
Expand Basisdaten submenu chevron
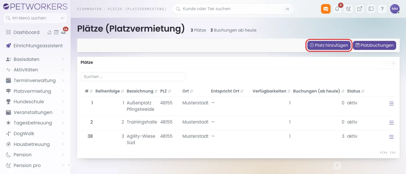click(x=63, y=59)
